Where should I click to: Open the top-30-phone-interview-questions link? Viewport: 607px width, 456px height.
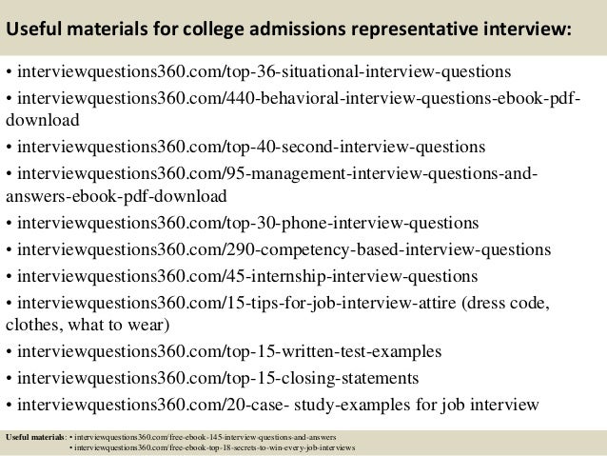[247, 223]
